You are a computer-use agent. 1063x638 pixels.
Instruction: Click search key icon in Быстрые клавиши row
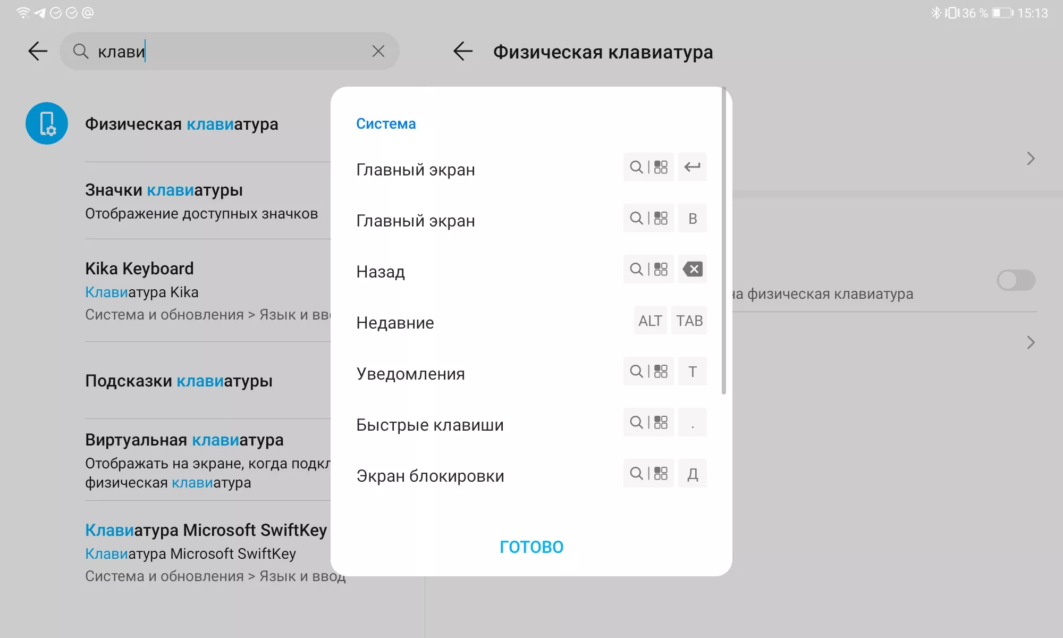click(x=648, y=423)
